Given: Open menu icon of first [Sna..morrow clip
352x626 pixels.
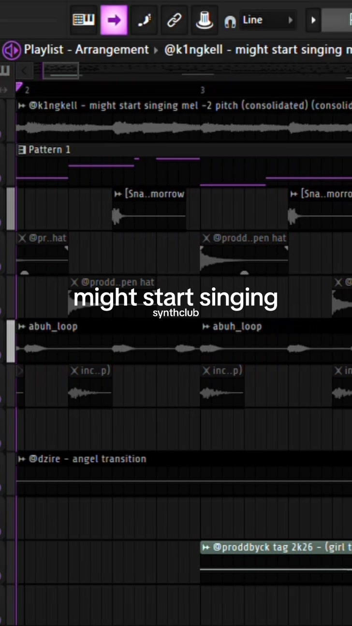Looking at the screenshot, I should click(118, 194).
